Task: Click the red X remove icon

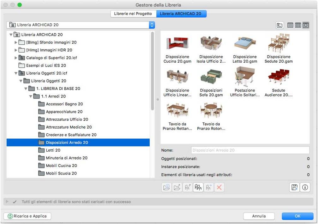Action: point(219,188)
